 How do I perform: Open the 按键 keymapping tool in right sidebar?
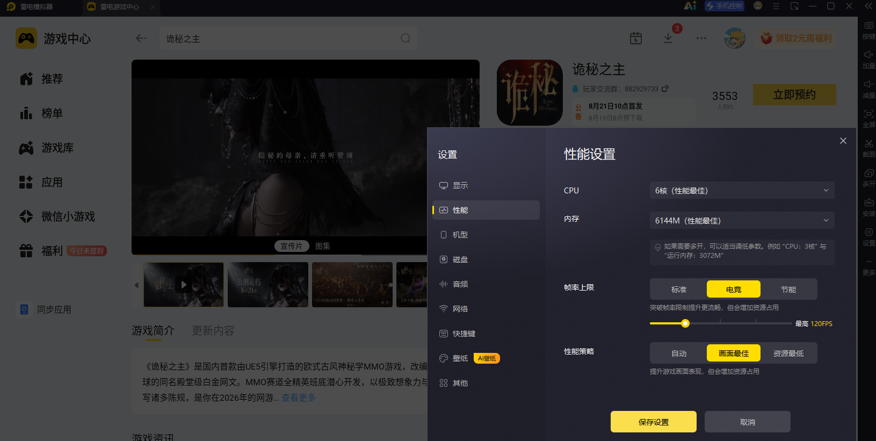868,30
